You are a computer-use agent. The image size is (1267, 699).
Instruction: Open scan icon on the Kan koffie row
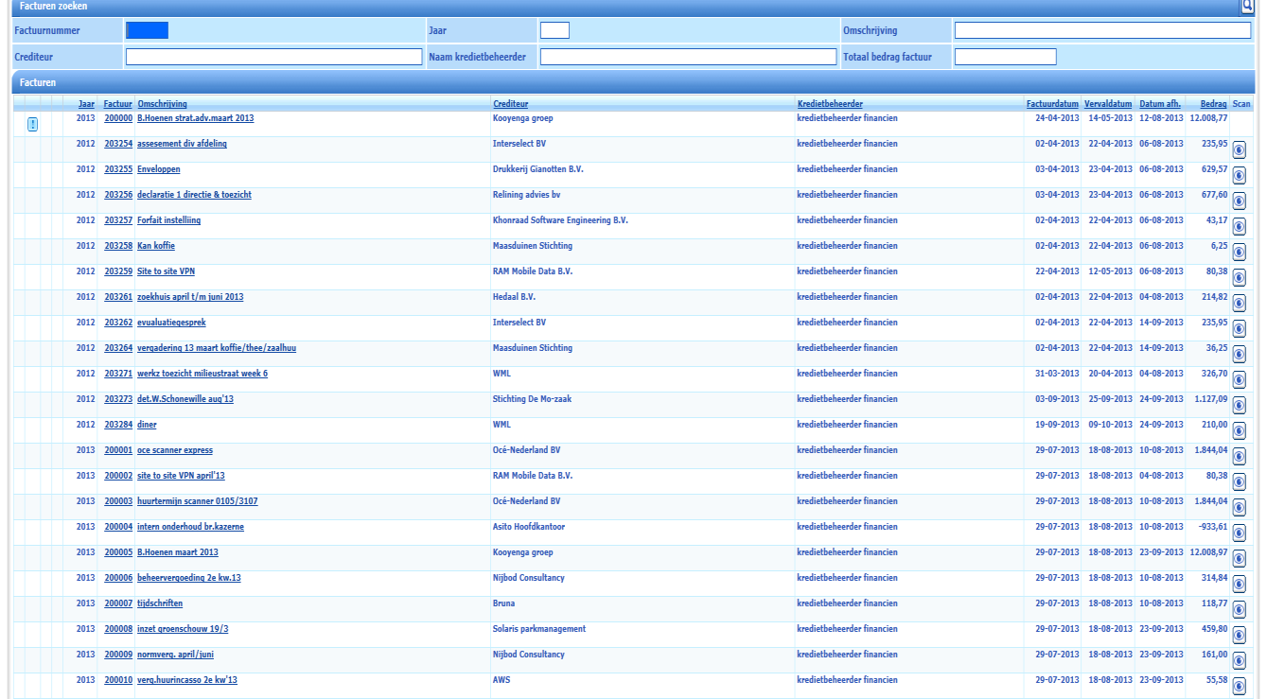[1239, 252]
